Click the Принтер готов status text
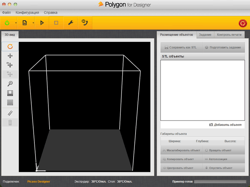 [x=182, y=182]
